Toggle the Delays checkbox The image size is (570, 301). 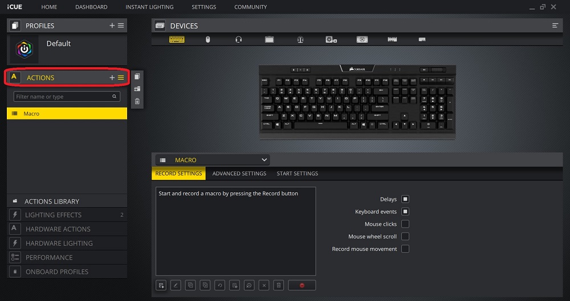(405, 199)
